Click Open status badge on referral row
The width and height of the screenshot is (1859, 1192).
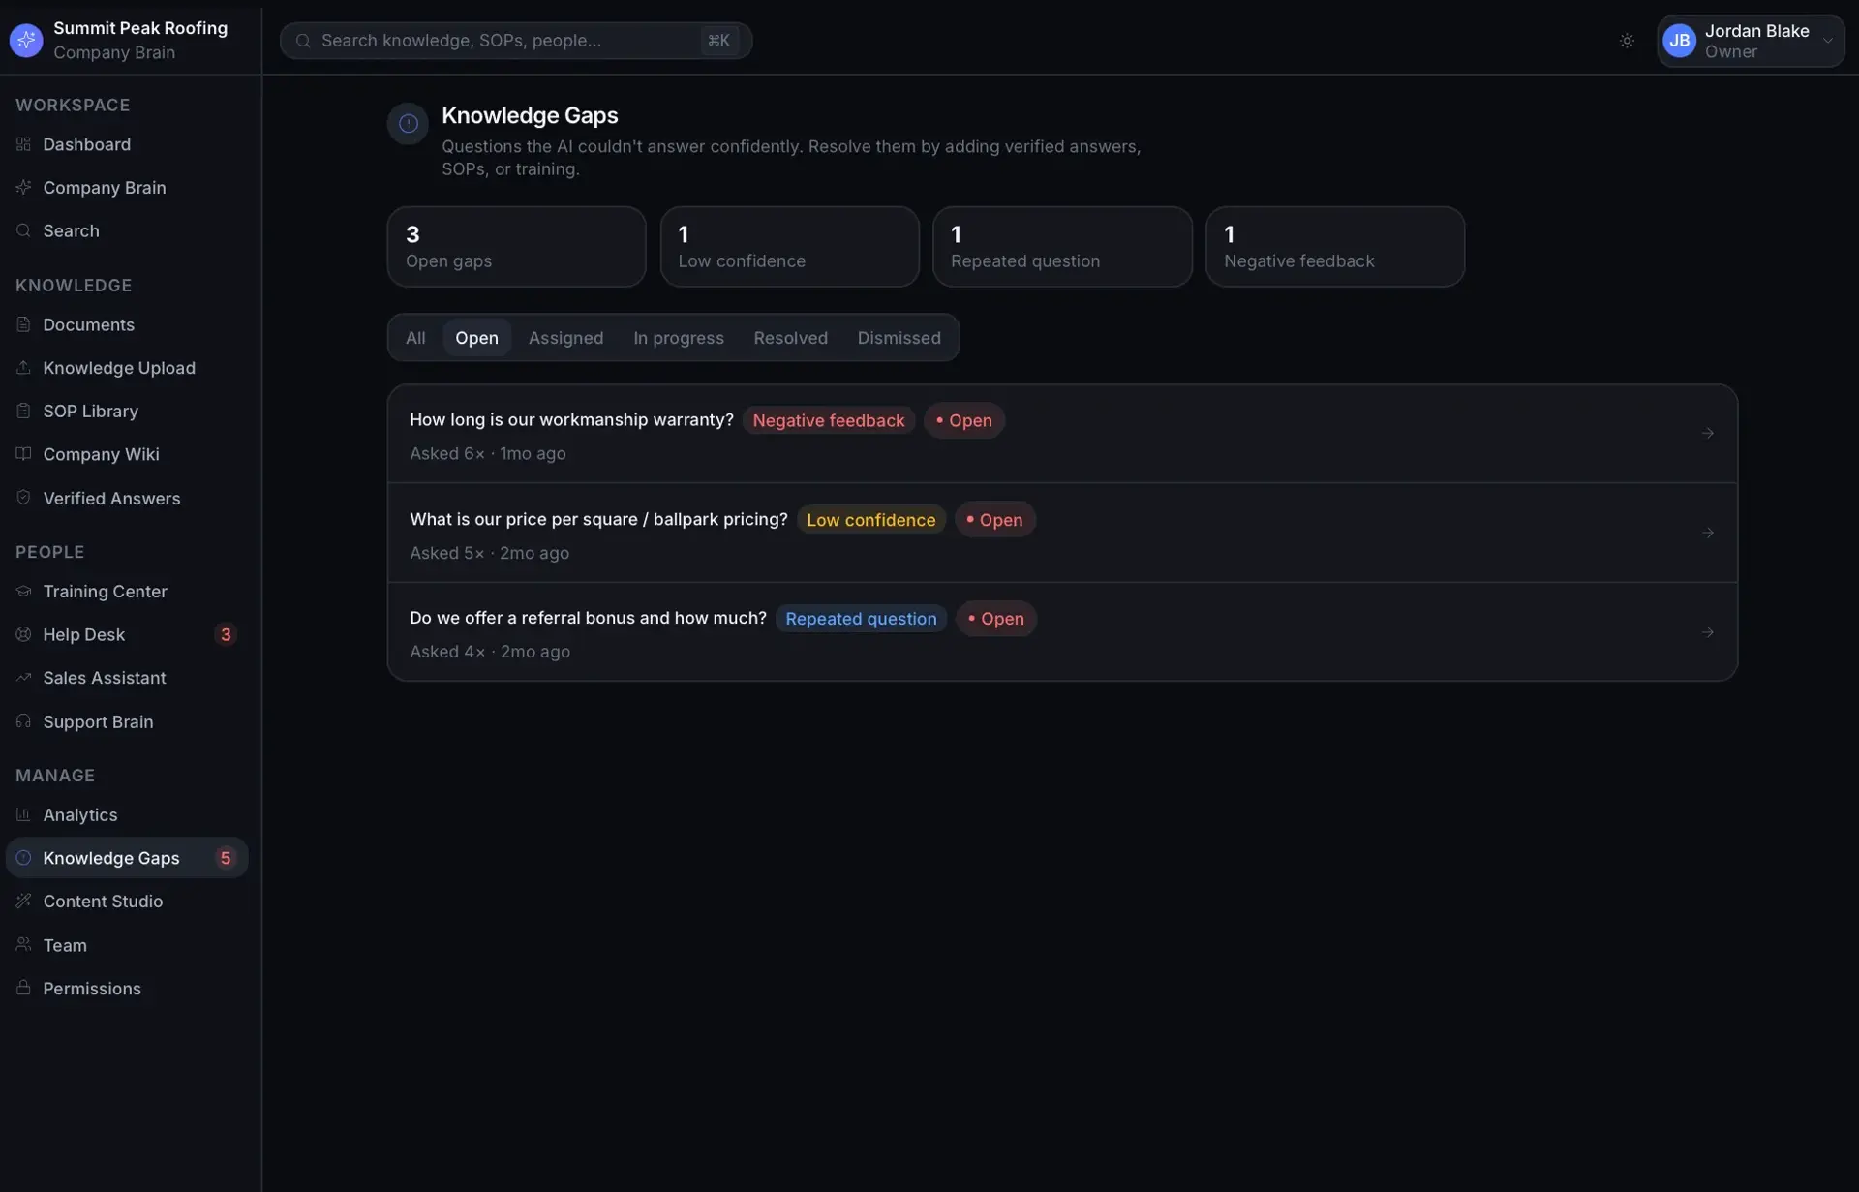tap(995, 619)
